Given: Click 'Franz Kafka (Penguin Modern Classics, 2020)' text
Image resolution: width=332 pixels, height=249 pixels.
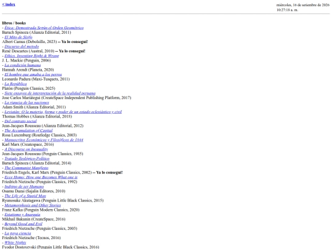Looking at the screenshot, I should 41,210.
